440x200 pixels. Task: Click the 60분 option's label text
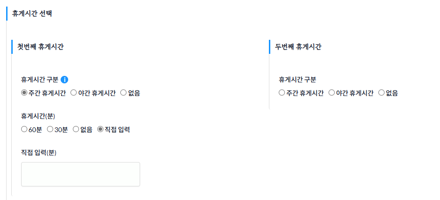pos(36,129)
